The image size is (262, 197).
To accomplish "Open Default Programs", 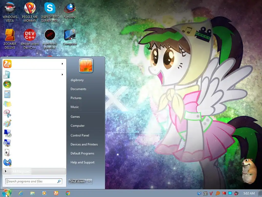I will point(82,153).
